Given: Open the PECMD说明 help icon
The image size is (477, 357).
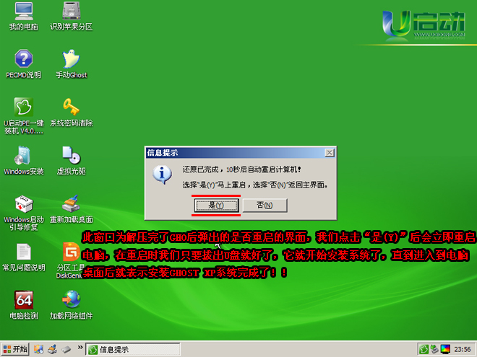Looking at the screenshot, I should pyautogui.click(x=24, y=60).
